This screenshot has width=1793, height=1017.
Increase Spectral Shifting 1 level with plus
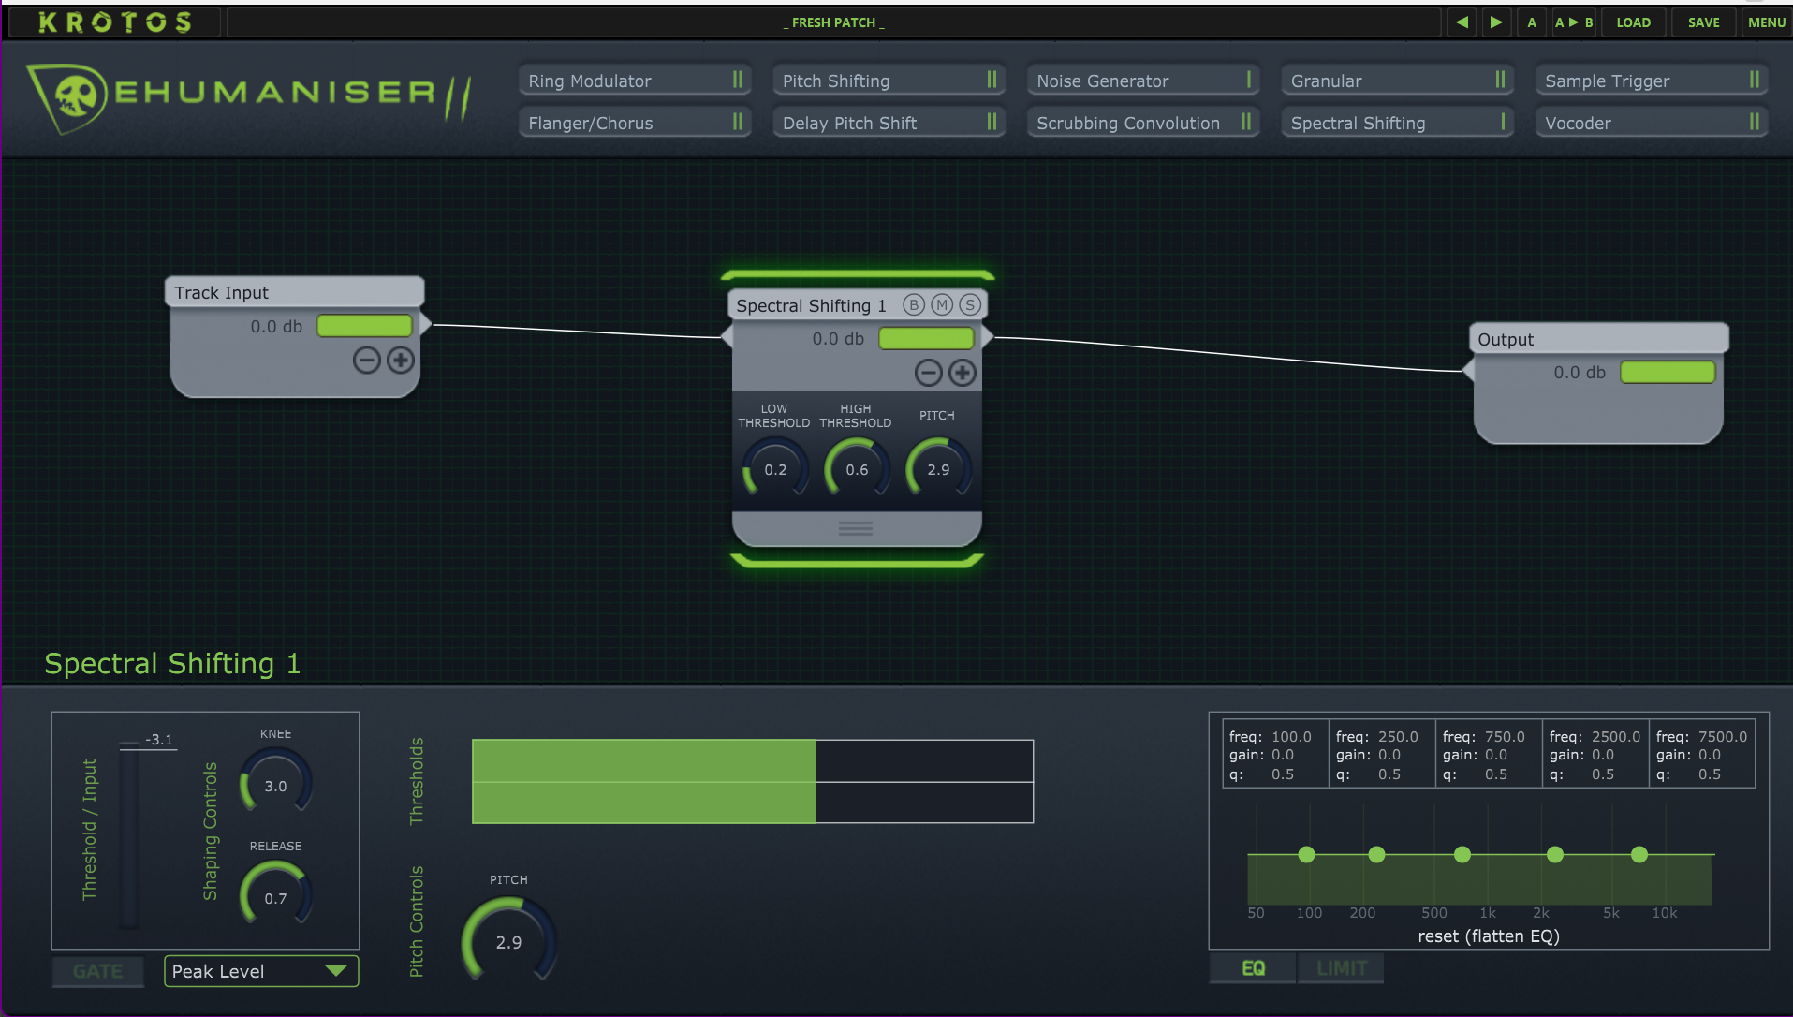(x=963, y=373)
